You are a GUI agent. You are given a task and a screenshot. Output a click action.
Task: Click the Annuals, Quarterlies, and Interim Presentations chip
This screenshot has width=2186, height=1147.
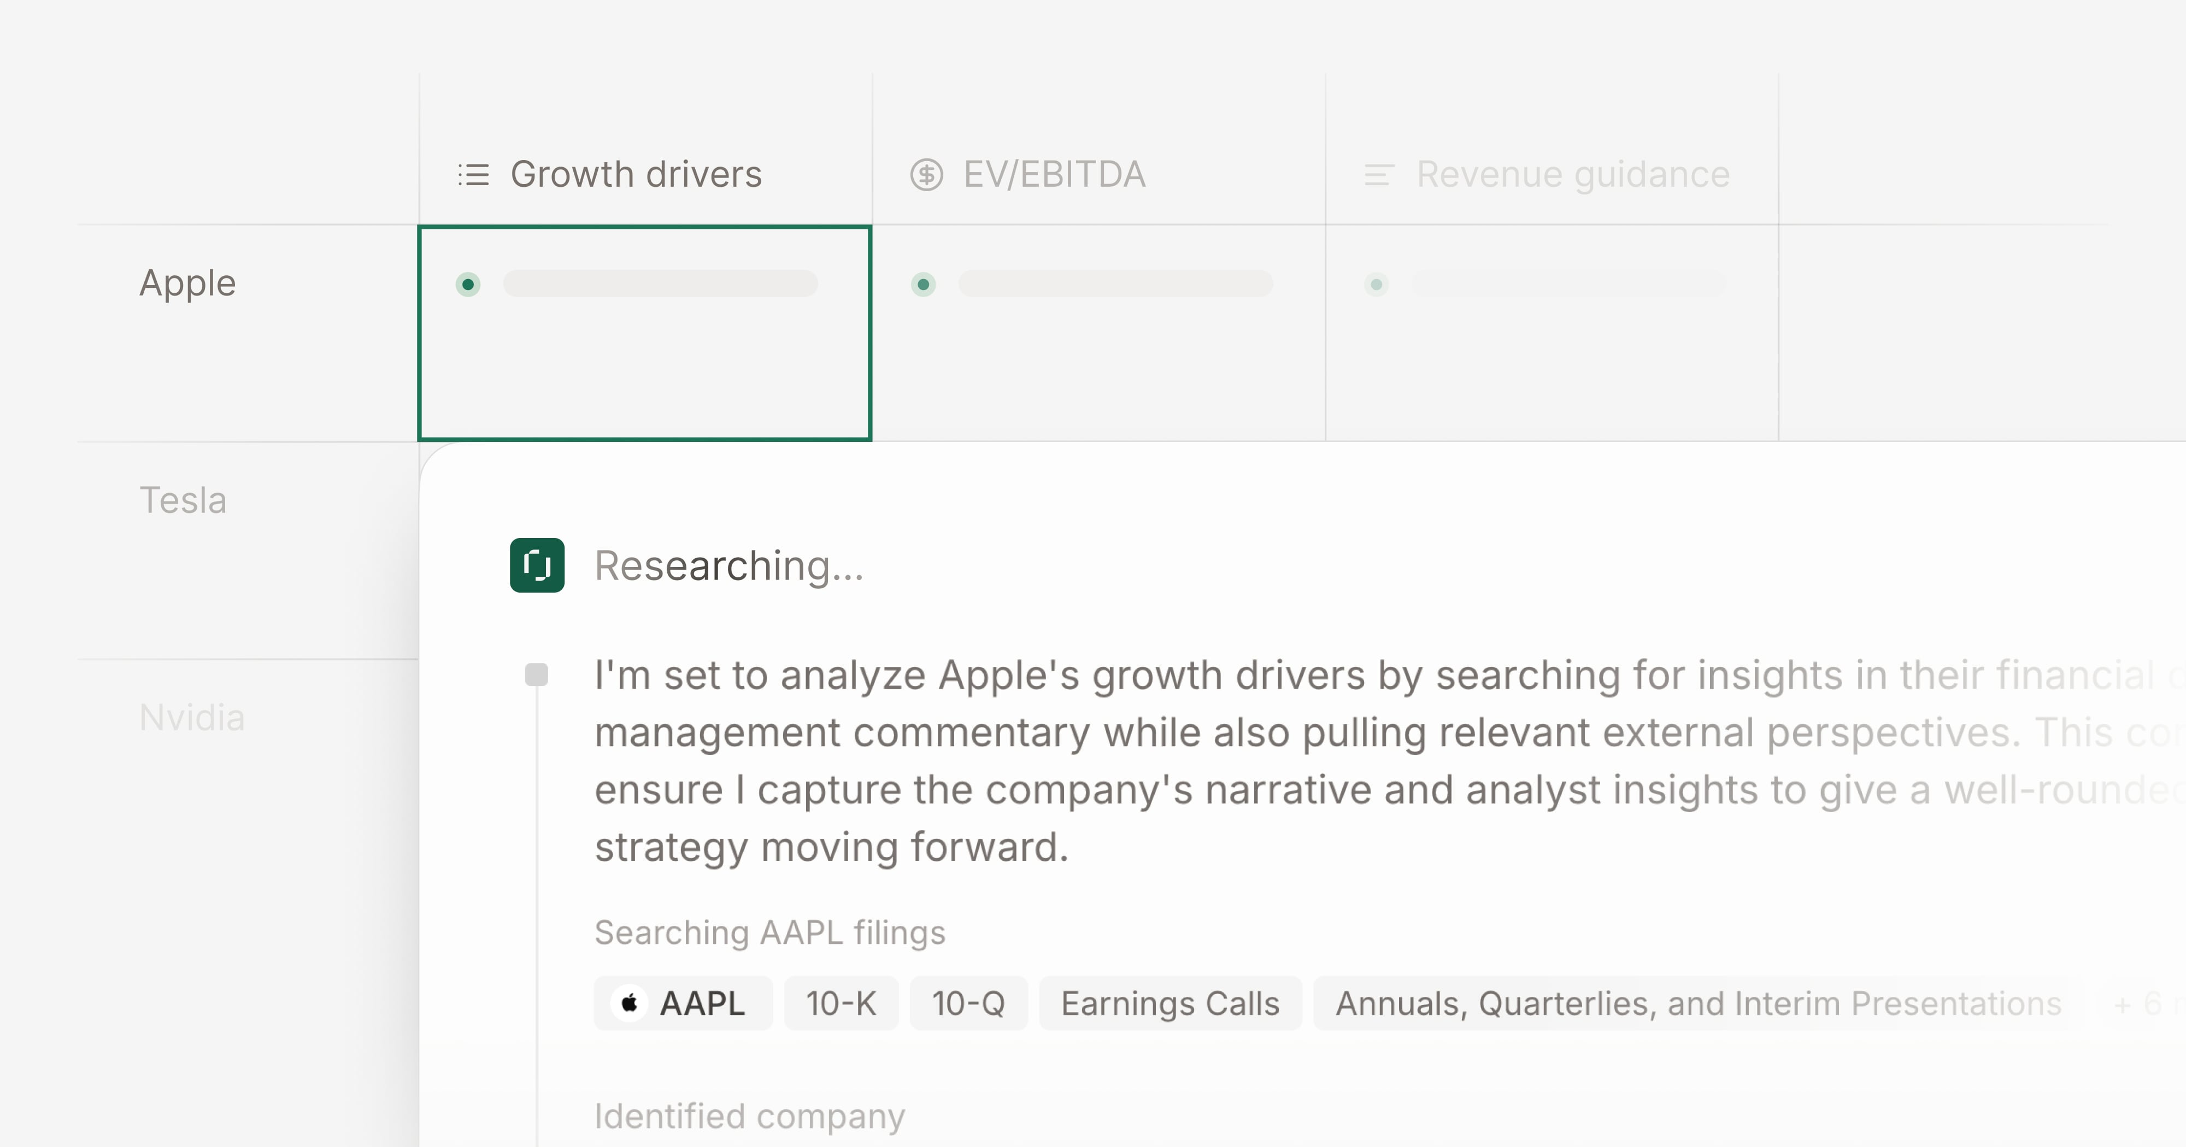[x=1697, y=1004]
